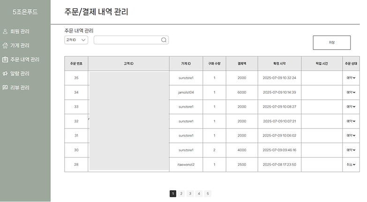This screenshot has width=367, height=202.
Task: Click sunstore1 in order 35 row
Action: point(186,78)
